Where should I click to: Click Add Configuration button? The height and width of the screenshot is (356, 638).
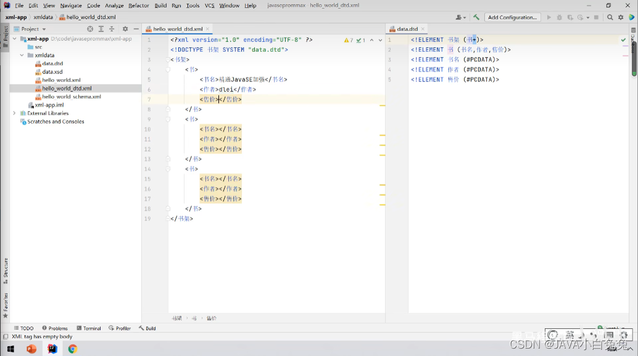point(512,17)
